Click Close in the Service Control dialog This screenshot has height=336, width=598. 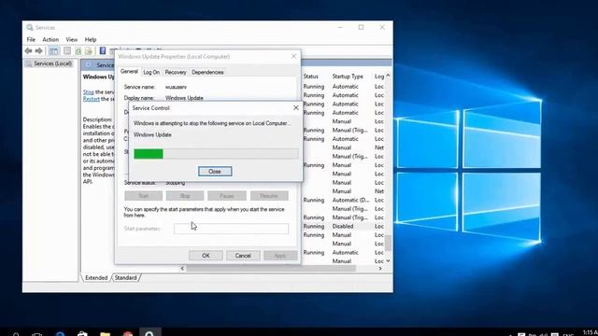(215, 172)
